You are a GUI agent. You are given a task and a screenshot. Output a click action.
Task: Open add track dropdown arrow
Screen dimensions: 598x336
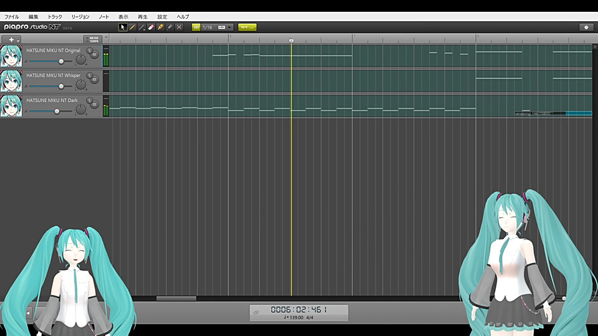click(x=18, y=40)
